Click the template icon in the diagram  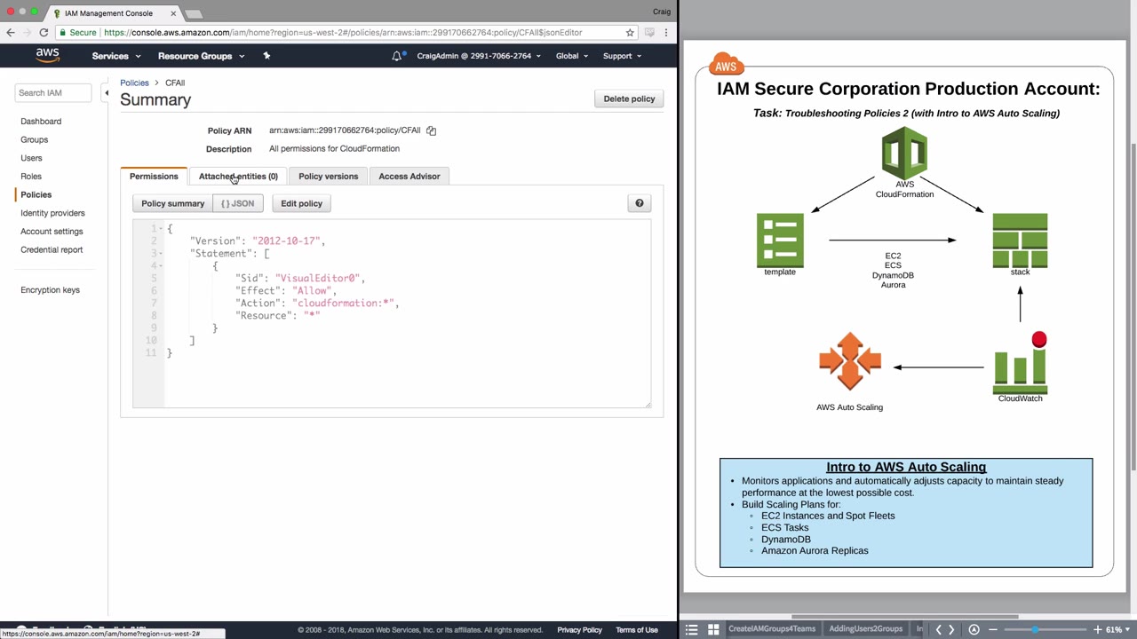click(x=780, y=240)
